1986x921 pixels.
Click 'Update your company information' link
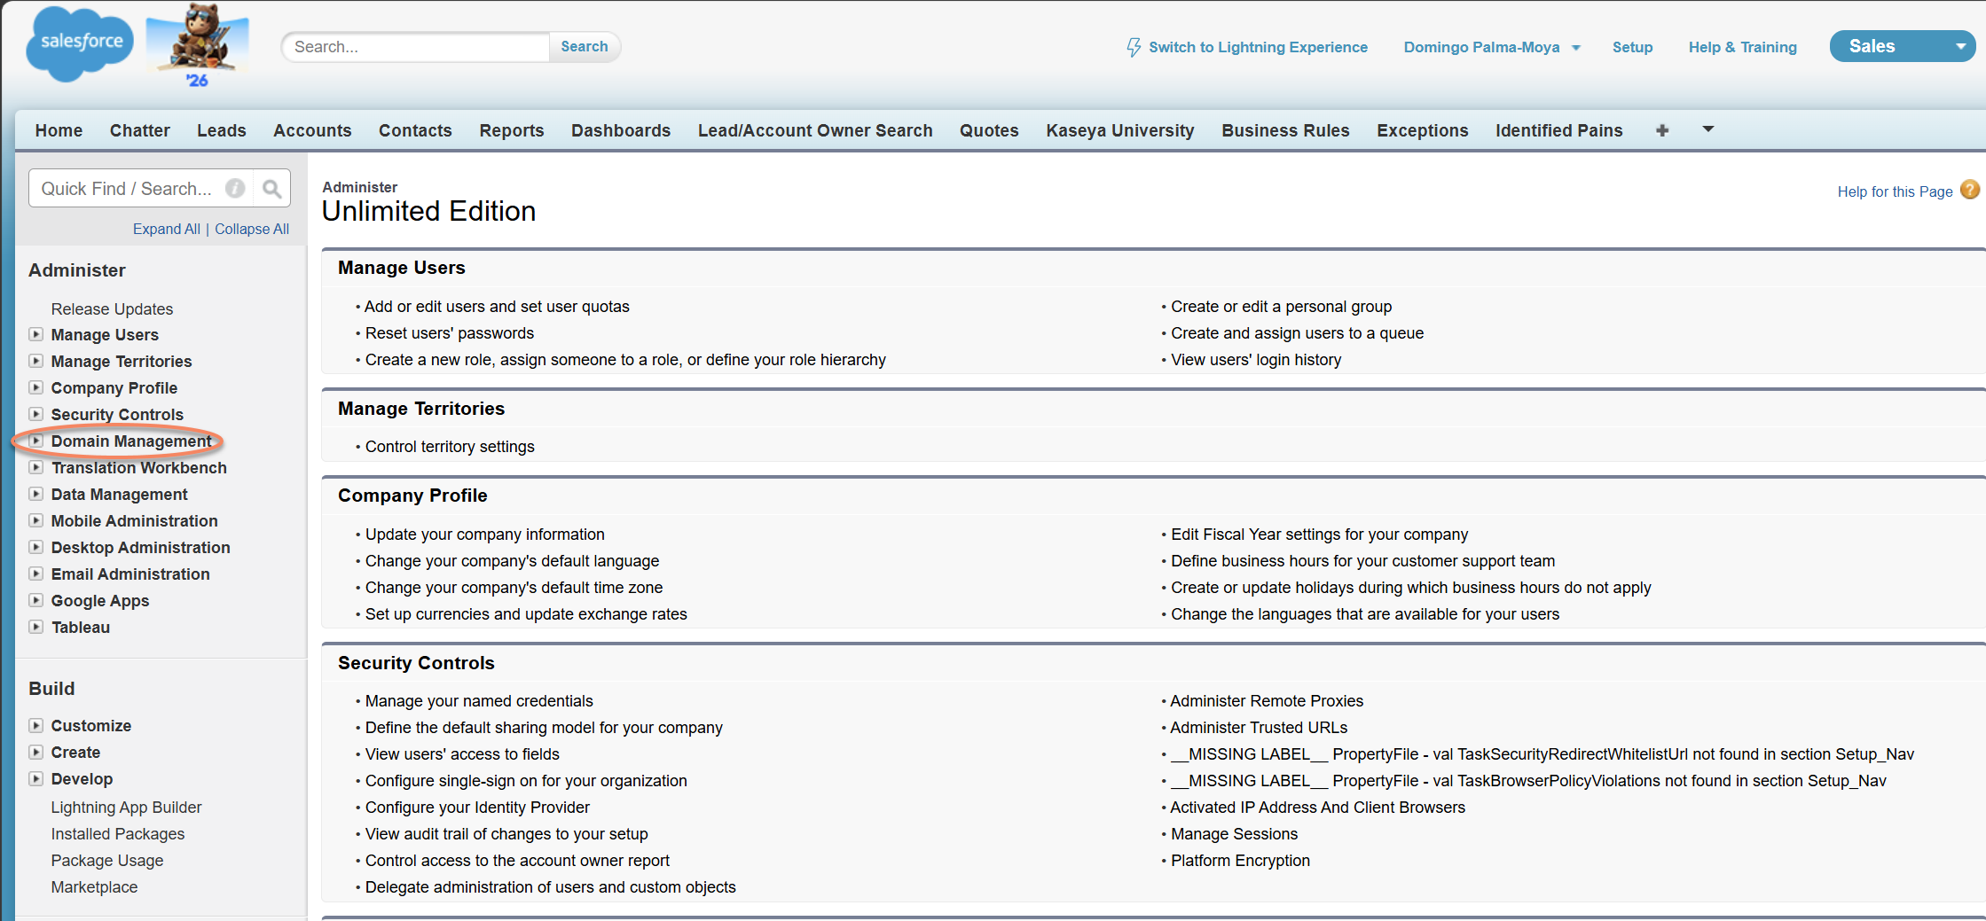click(485, 534)
